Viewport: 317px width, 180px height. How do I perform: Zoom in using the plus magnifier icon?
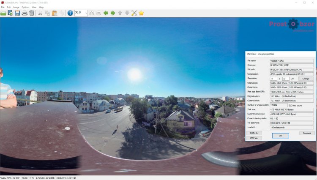92,13
